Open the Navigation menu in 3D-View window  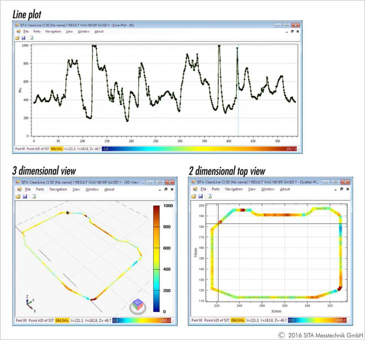point(58,189)
